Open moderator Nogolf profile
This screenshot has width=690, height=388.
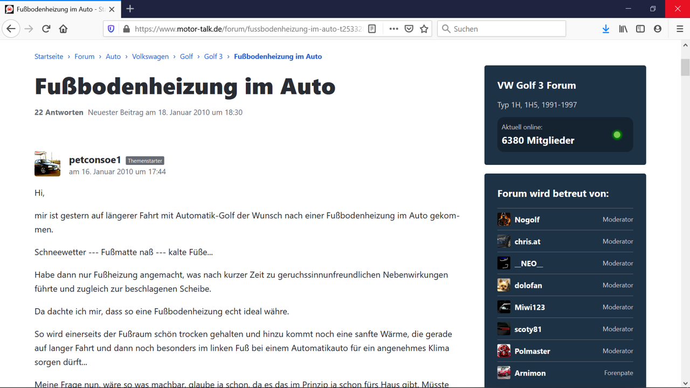click(x=527, y=219)
